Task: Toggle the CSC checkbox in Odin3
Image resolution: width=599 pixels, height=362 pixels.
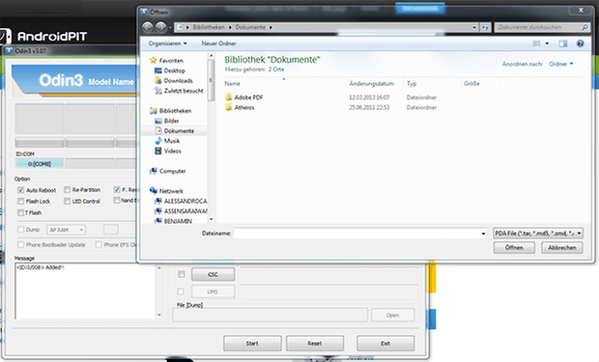Action: pyautogui.click(x=181, y=274)
